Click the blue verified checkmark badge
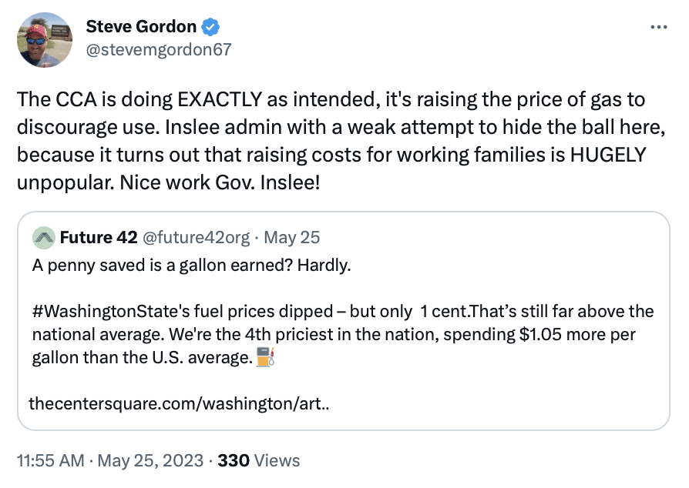Viewport: 689px width, 488px height. pyautogui.click(x=210, y=27)
